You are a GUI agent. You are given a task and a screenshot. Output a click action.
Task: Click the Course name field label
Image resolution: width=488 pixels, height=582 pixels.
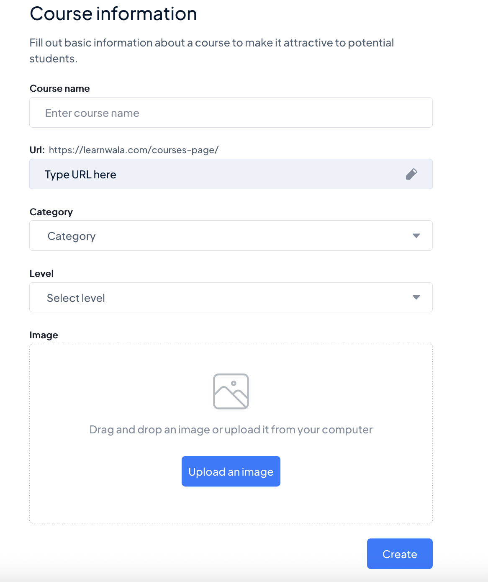[x=59, y=88]
